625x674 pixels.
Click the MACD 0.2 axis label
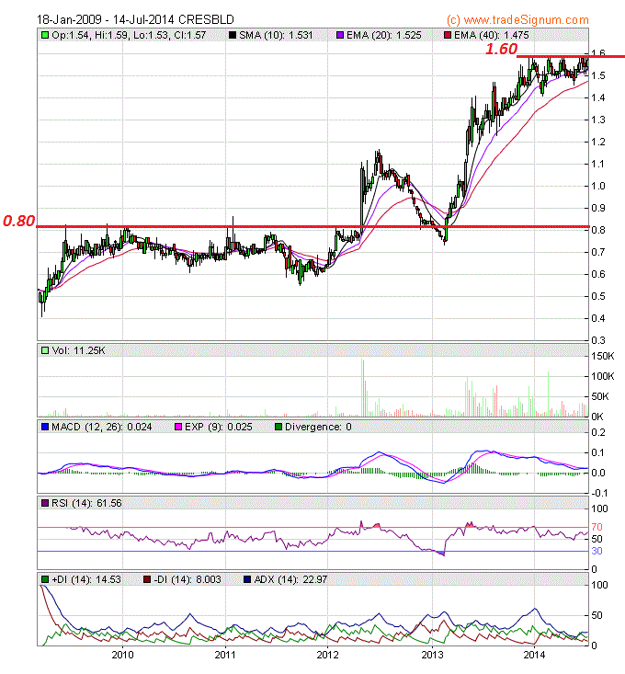point(598,432)
